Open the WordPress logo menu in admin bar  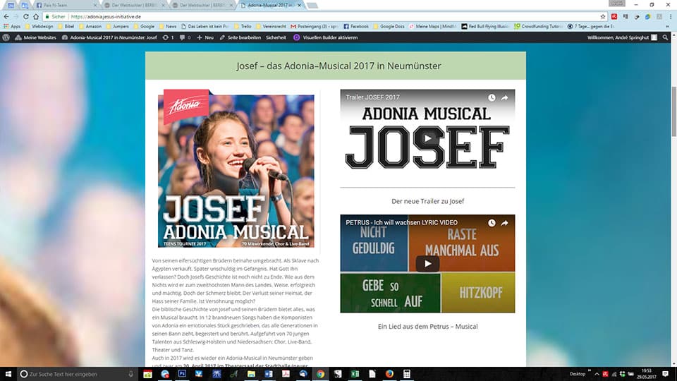click(x=6, y=37)
